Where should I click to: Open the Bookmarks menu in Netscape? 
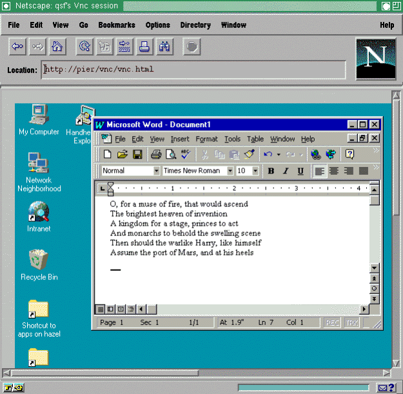click(x=117, y=25)
